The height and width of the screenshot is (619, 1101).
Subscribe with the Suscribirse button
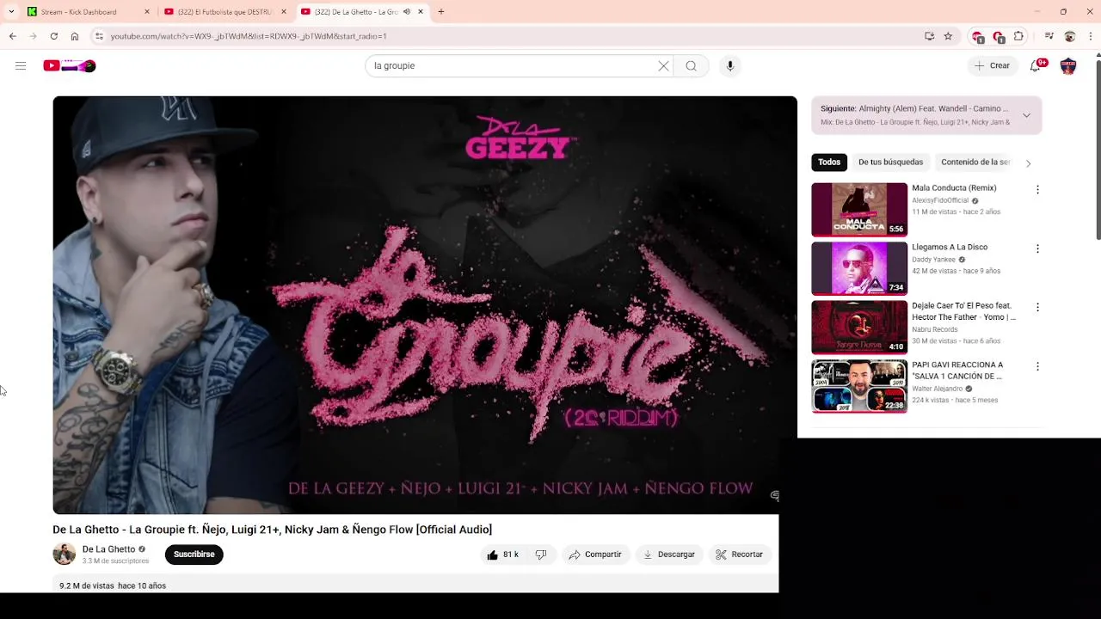194,555
